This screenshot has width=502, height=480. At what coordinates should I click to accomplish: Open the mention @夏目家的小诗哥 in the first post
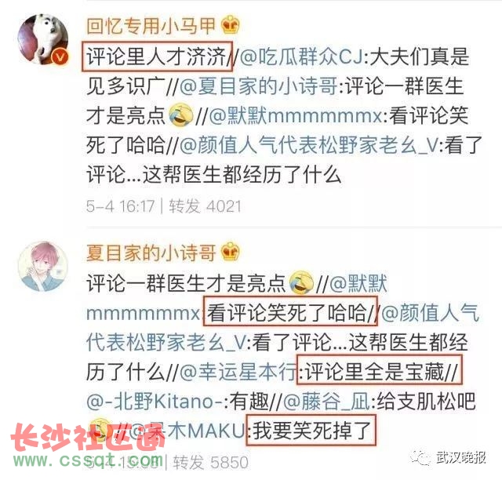click(258, 86)
